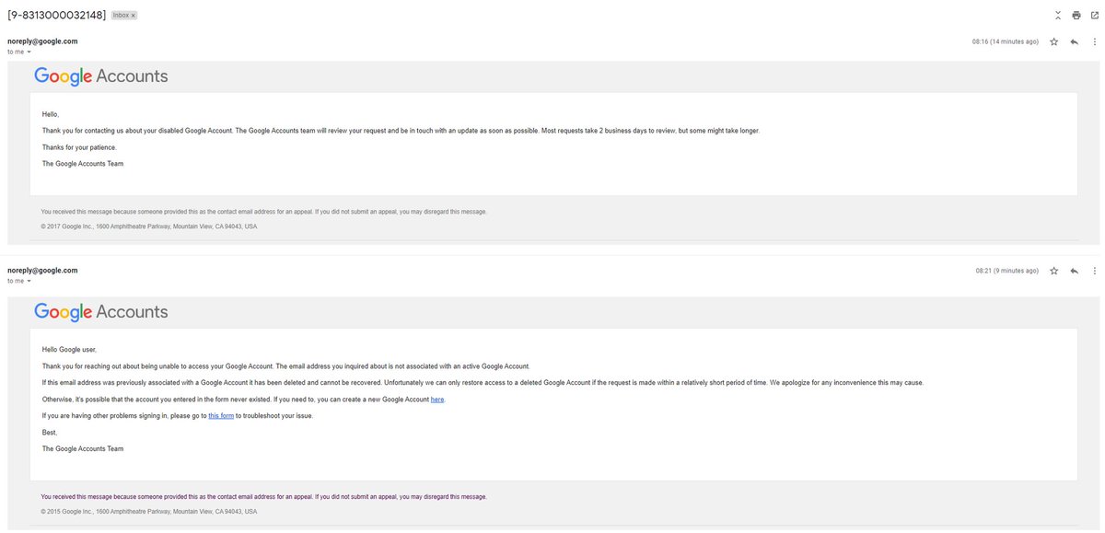1105x533 pixels.
Task: Click the subject line [9-8313000032148]
Action: click(x=56, y=16)
